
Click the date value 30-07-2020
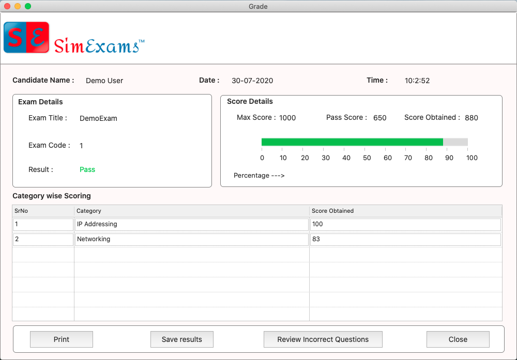pyautogui.click(x=252, y=81)
